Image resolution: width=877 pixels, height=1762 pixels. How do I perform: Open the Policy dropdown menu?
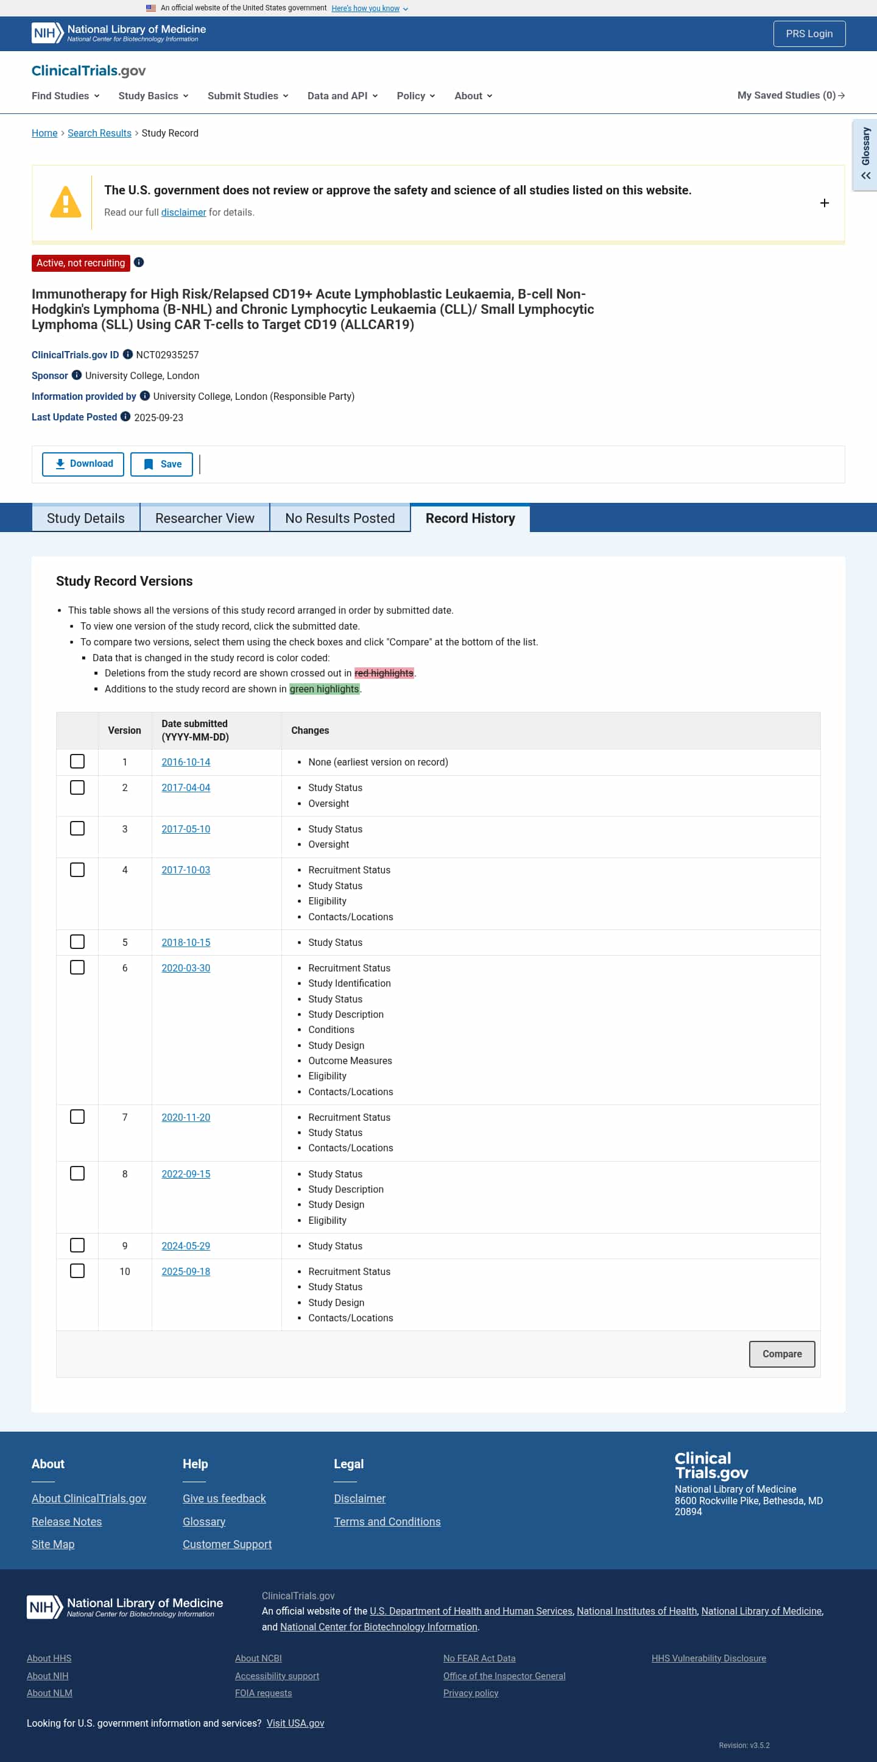(415, 96)
